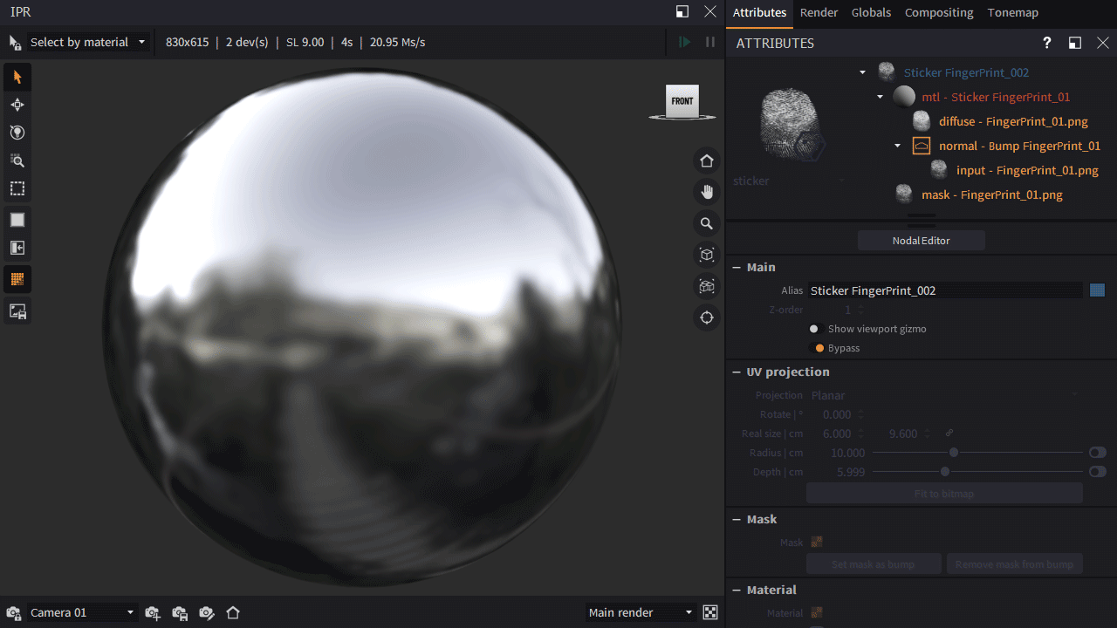Collapse the normal - Bump FingerPrint_01 node
Screen dimensions: 1117x628
tap(897, 146)
